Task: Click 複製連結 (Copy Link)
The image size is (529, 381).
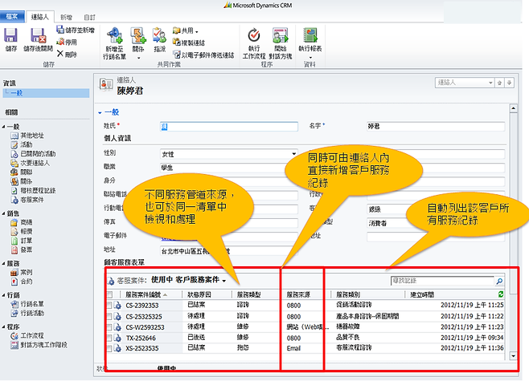Action: [189, 43]
